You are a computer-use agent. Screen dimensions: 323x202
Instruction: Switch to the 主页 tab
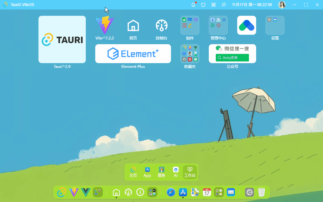(x=133, y=172)
